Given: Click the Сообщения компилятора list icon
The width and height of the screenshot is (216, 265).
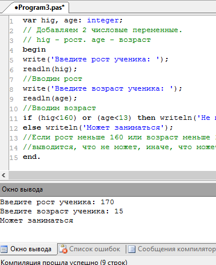Looking at the screenshot, I should click(131, 250).
